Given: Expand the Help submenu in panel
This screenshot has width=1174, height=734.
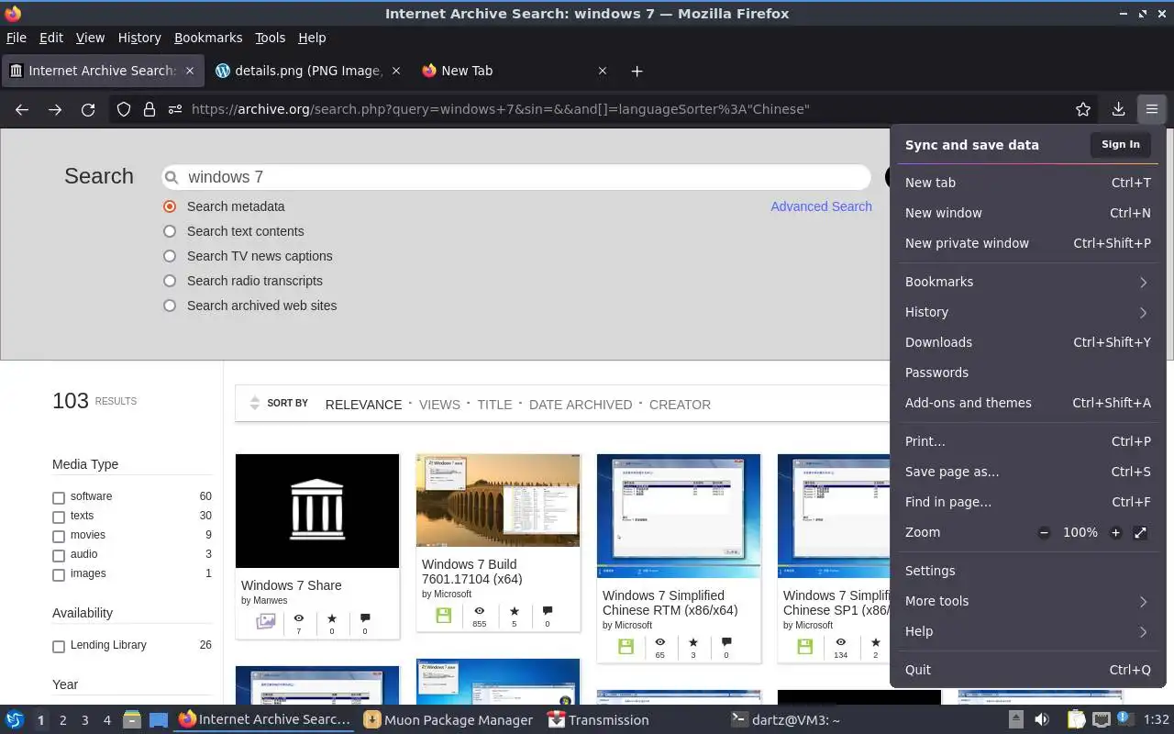Looking at the screenshot, I should (1027, 631).
